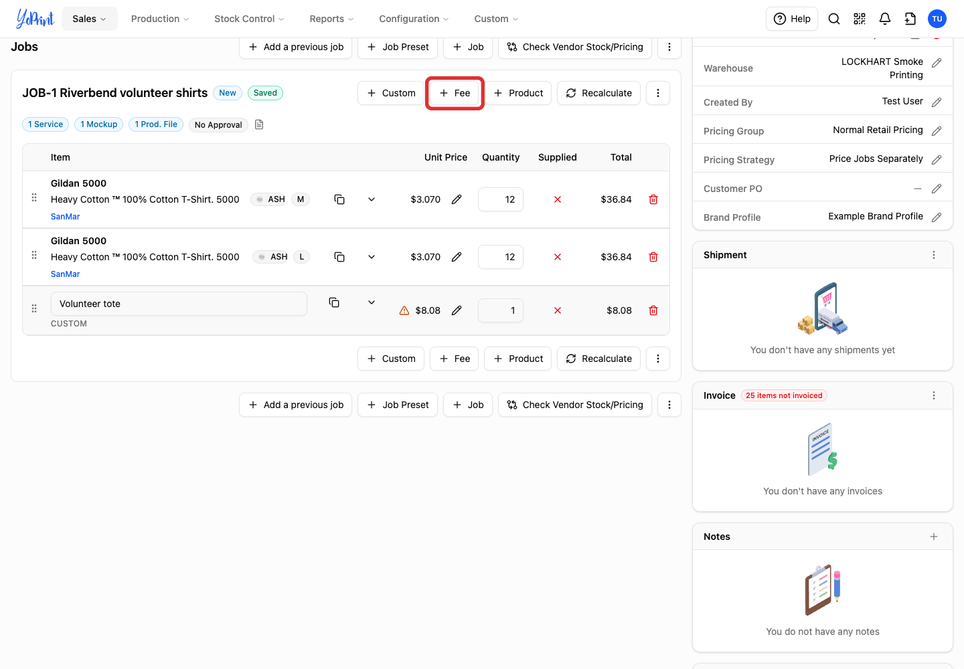Edit the Pricing Group pencil icon
The height and width of the screenshot is (669, 964).
tap(937, 130)
